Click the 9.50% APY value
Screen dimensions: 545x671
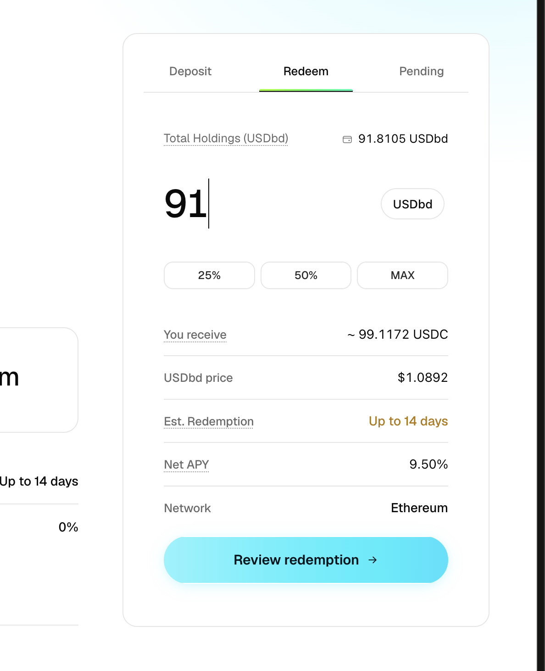click(428, 464)
